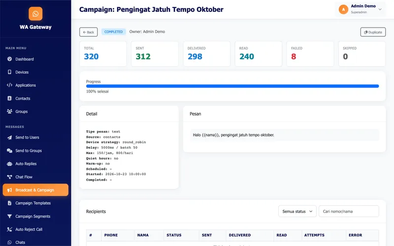
Task: Click the orange Admin Demo avatar
Action: (x=343, y=9)
